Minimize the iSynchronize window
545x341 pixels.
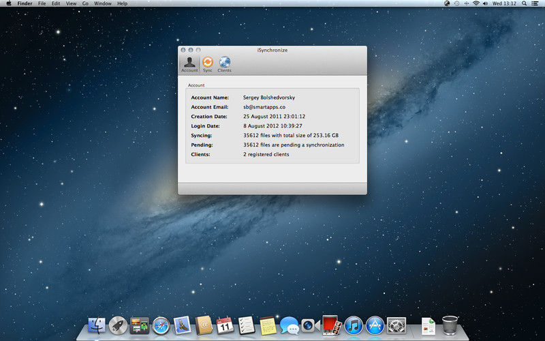pyautogui.click(x=191, y=50)
